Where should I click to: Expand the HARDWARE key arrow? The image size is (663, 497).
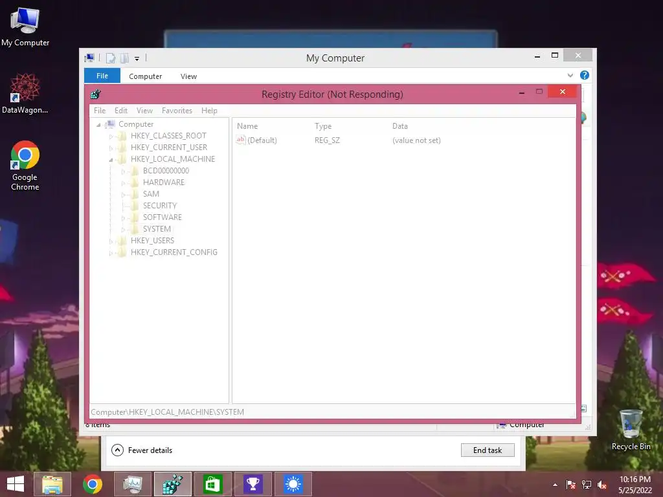123,183
